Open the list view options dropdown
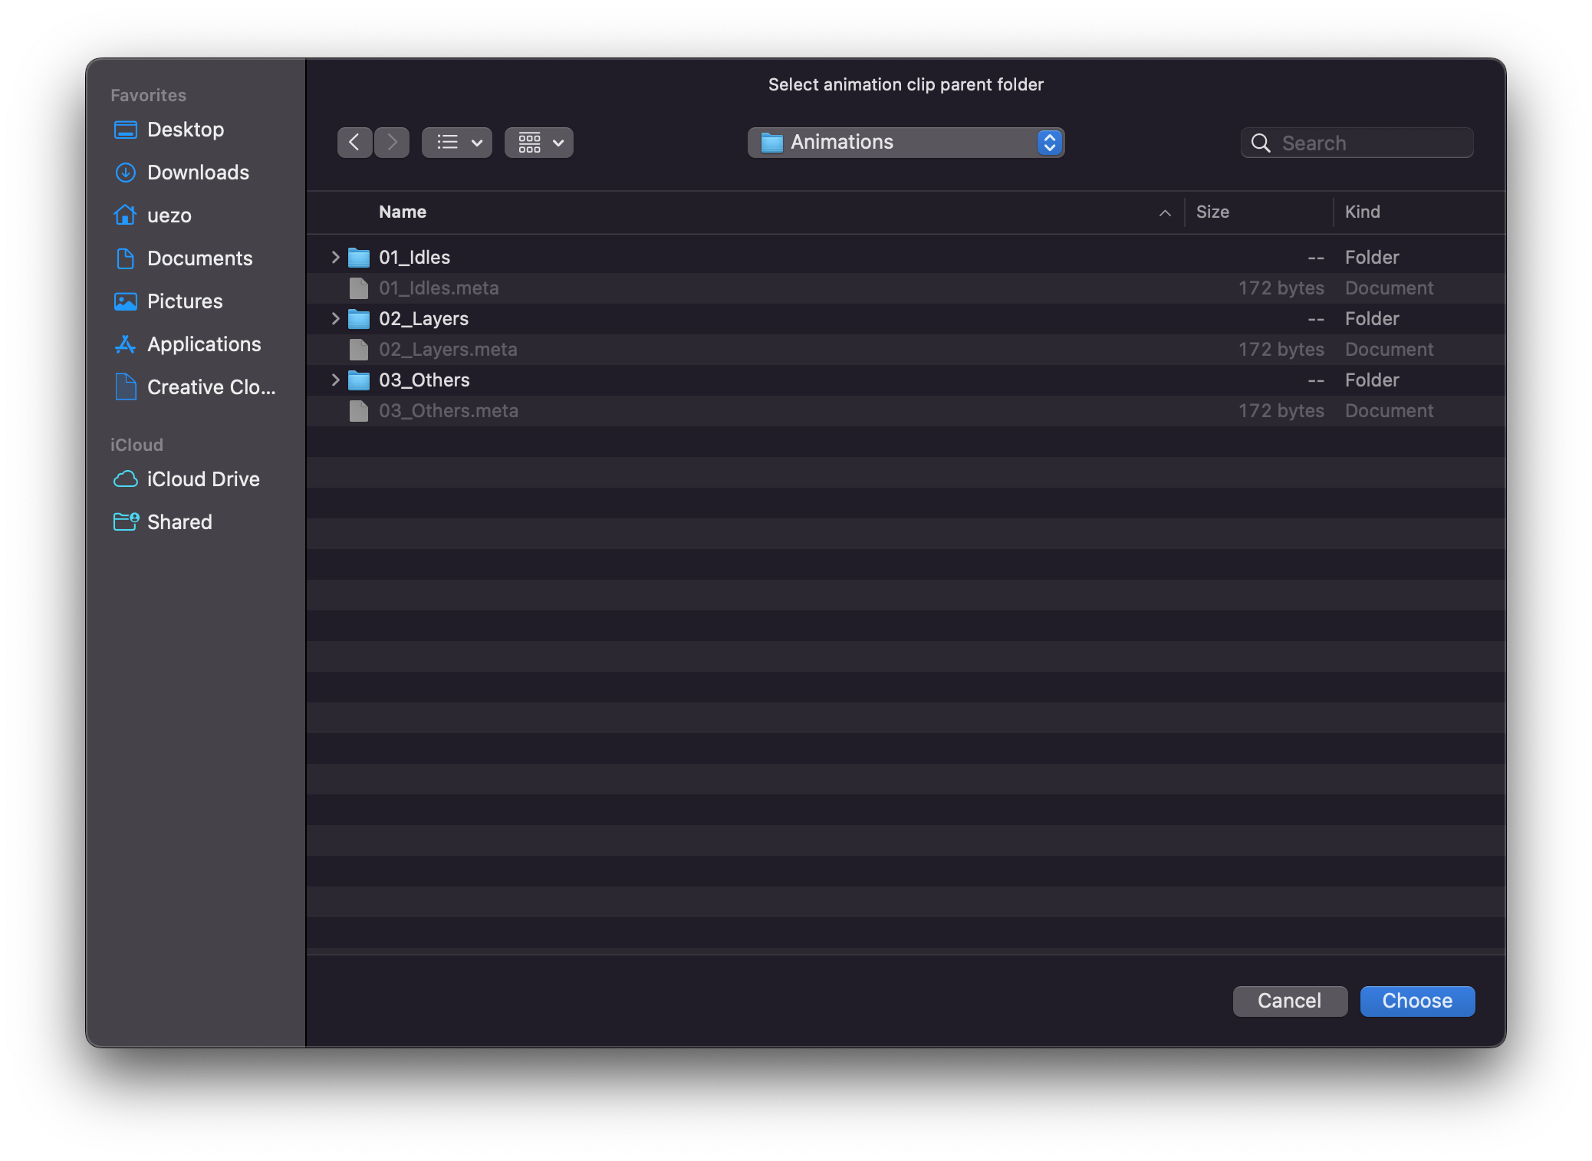Screen dimensions: 1592x1161 point(457,143)
